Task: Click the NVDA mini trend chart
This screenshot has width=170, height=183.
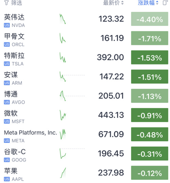Action: (63, 19)
